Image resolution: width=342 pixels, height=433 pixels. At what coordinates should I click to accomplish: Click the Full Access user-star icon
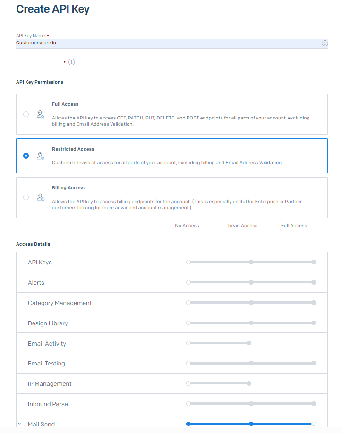pos(41,114)
